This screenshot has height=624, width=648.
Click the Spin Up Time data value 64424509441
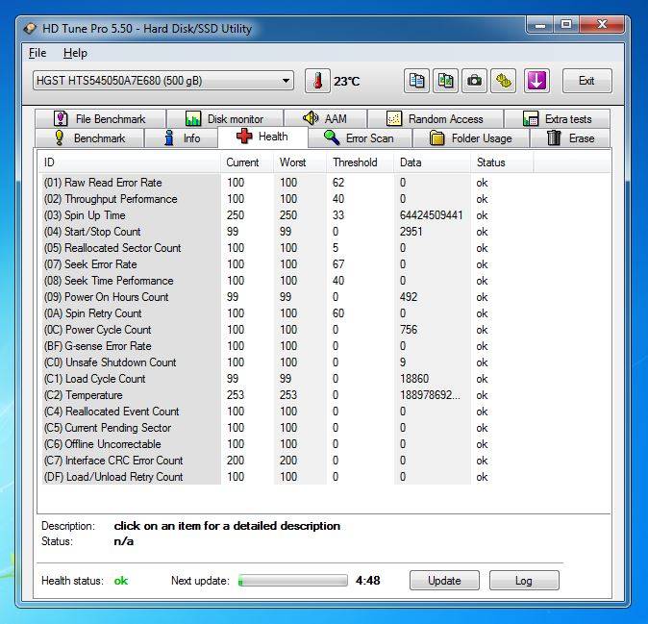tap(431, 215)
